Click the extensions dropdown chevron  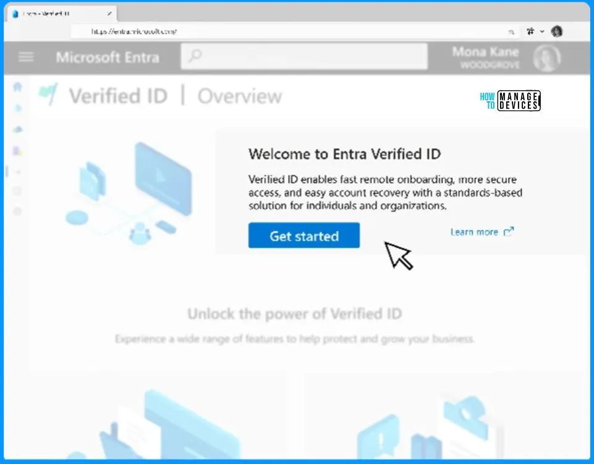point(542,32)
